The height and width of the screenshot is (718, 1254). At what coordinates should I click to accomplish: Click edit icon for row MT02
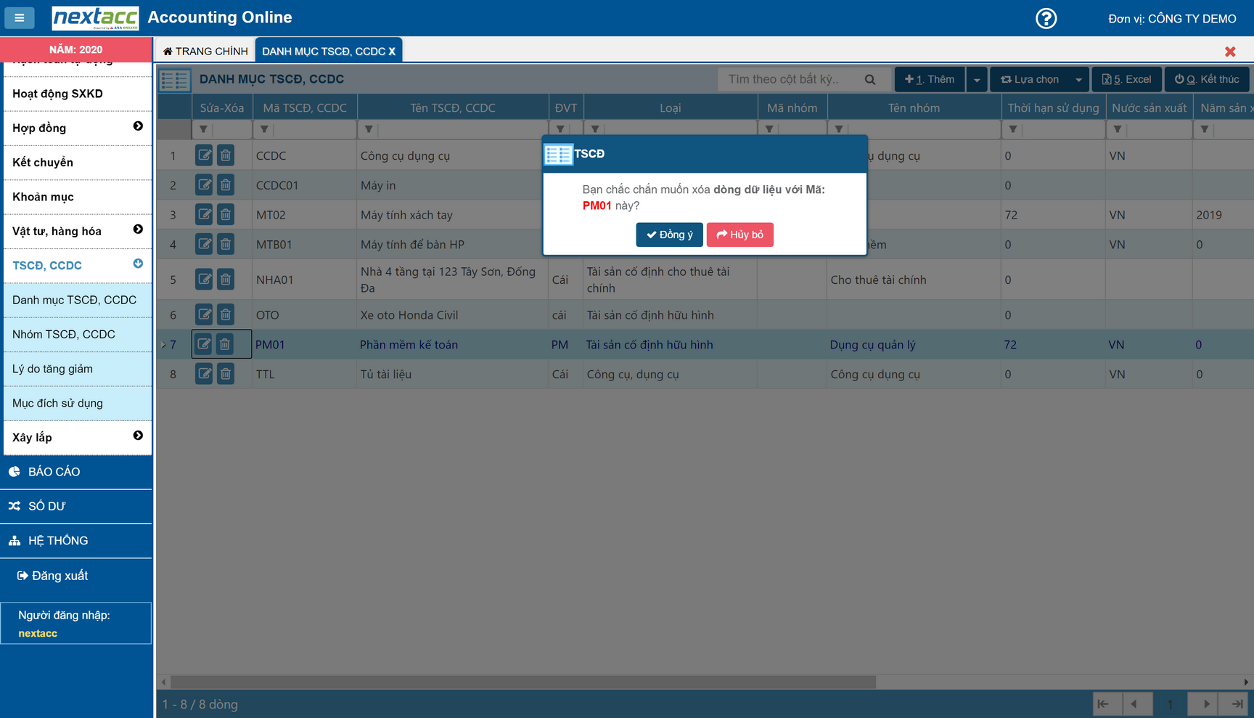click(x=205, y=215)
